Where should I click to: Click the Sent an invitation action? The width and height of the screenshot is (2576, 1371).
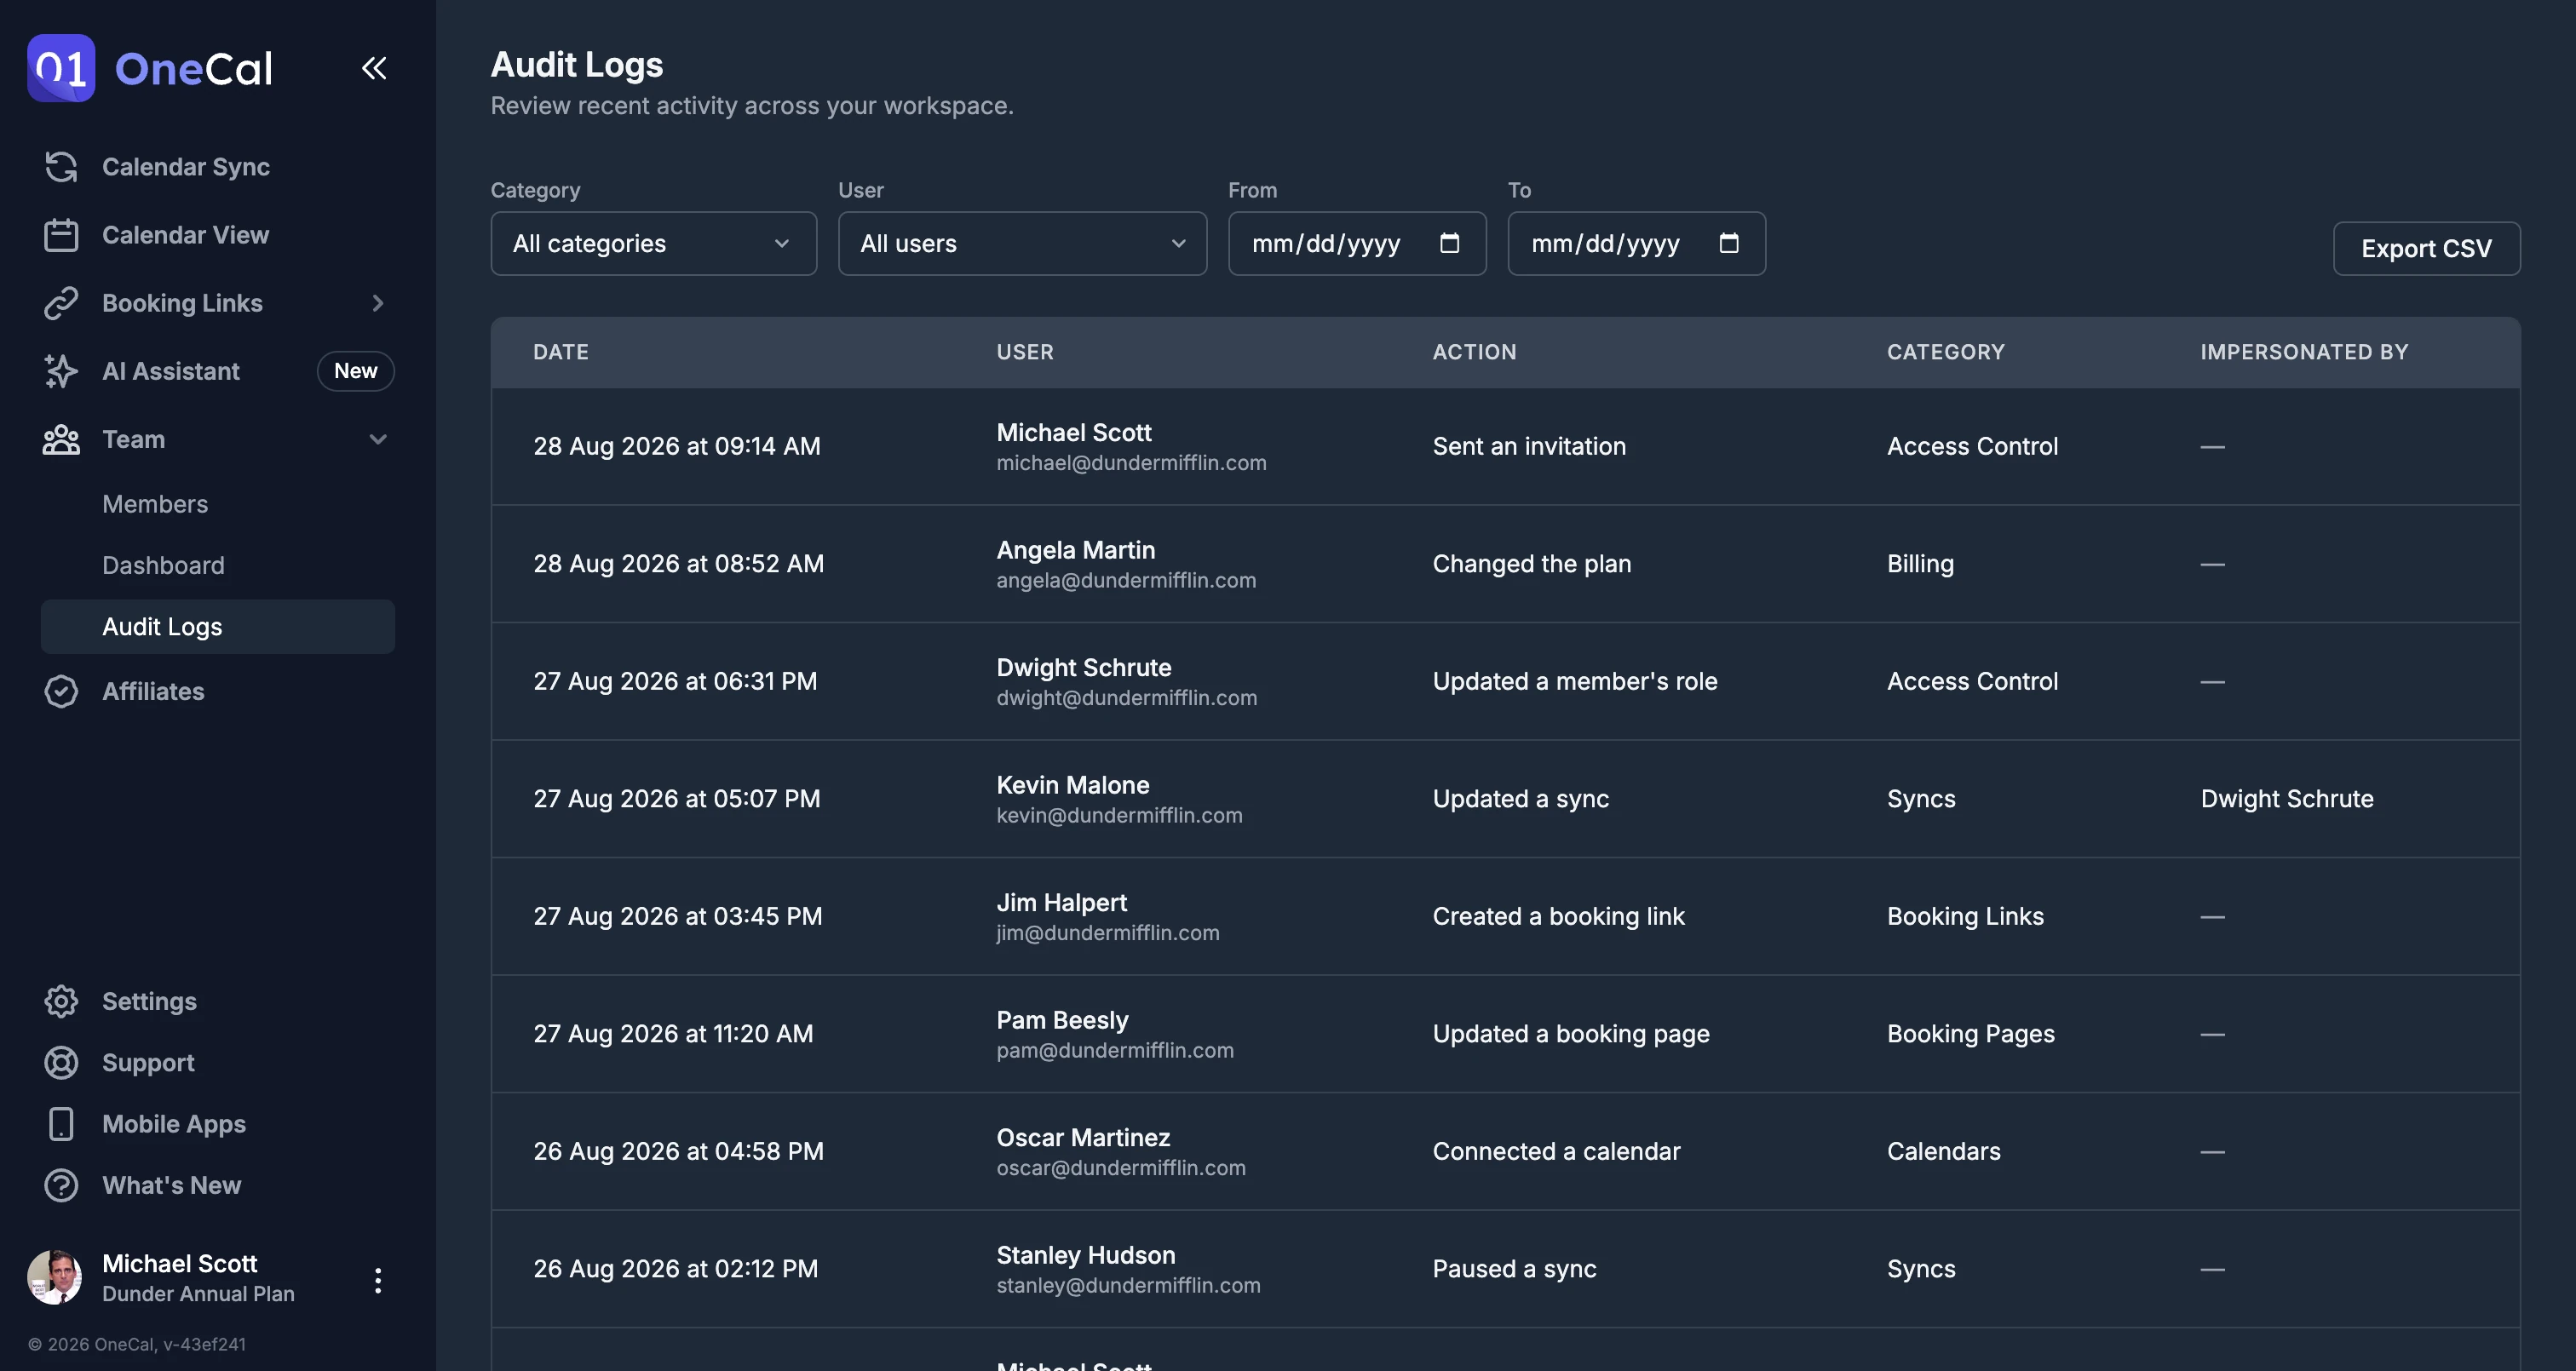[x=1529, y=446]
